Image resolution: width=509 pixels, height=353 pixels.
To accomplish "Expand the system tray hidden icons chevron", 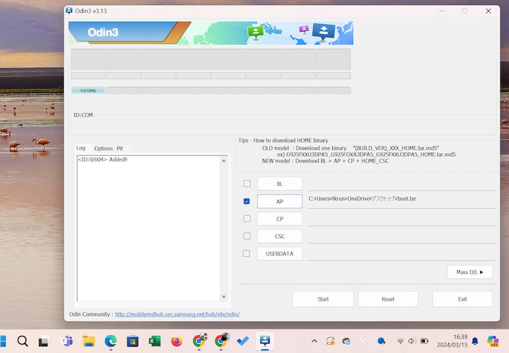I will pyautogui.click(x=314, y=341).
